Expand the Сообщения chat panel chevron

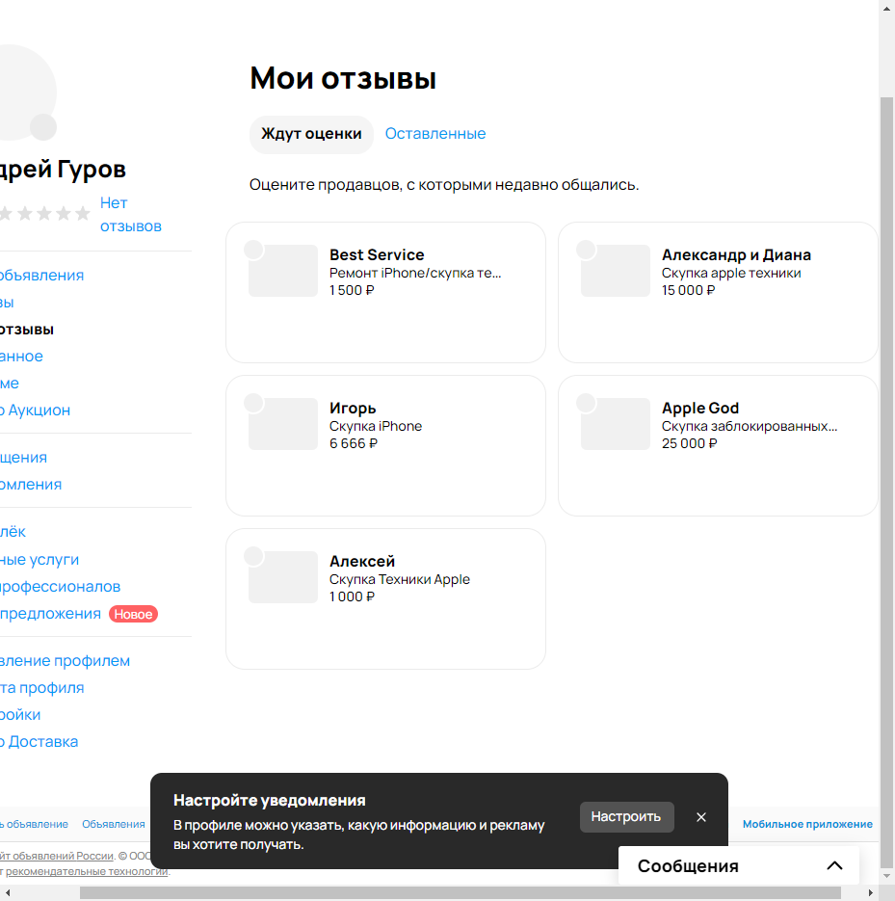(x=834, y=865)
